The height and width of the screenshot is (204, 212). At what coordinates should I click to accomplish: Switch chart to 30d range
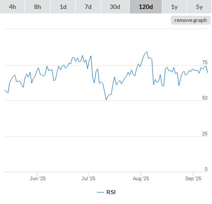115,7
